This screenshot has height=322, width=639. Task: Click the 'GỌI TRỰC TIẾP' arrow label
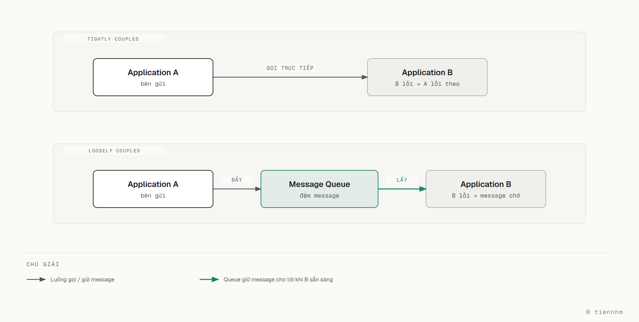coord(290,68)
